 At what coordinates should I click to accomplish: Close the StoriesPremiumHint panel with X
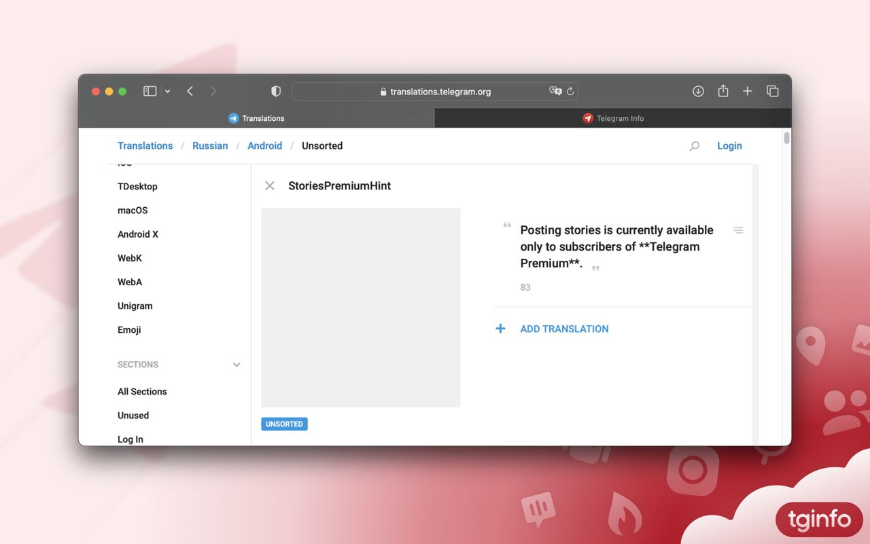[270, 185]
